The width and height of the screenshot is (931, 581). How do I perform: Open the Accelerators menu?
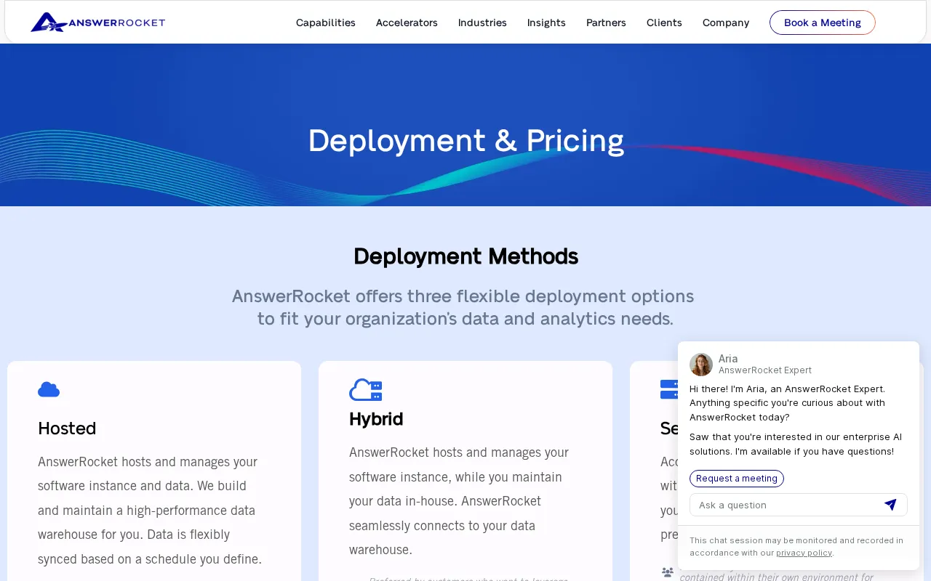[x=407, y=23]
